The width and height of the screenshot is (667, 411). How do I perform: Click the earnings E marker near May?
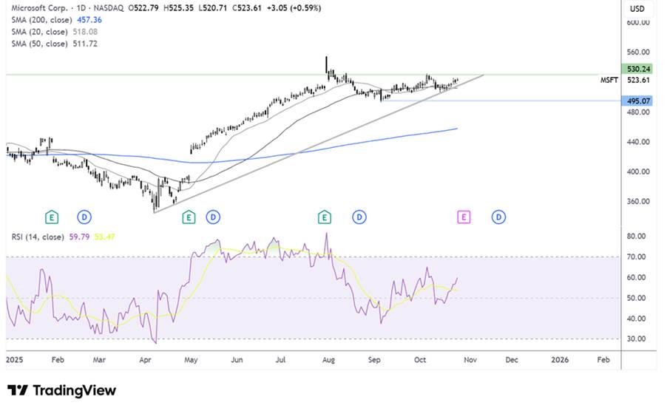click(x=189, y=217)
